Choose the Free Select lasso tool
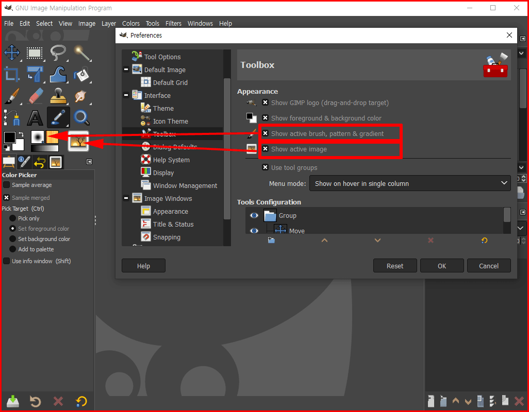The width and height of the screenshot is (529, 412). click(58, 53)
